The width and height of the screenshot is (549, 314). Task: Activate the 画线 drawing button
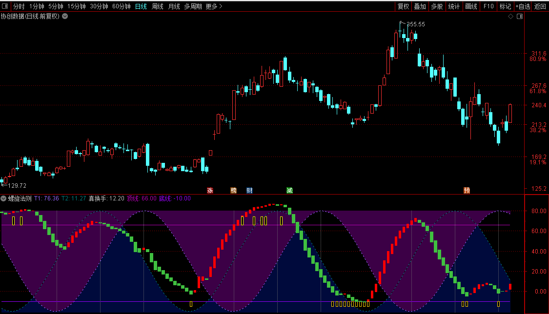coord(471,6)
